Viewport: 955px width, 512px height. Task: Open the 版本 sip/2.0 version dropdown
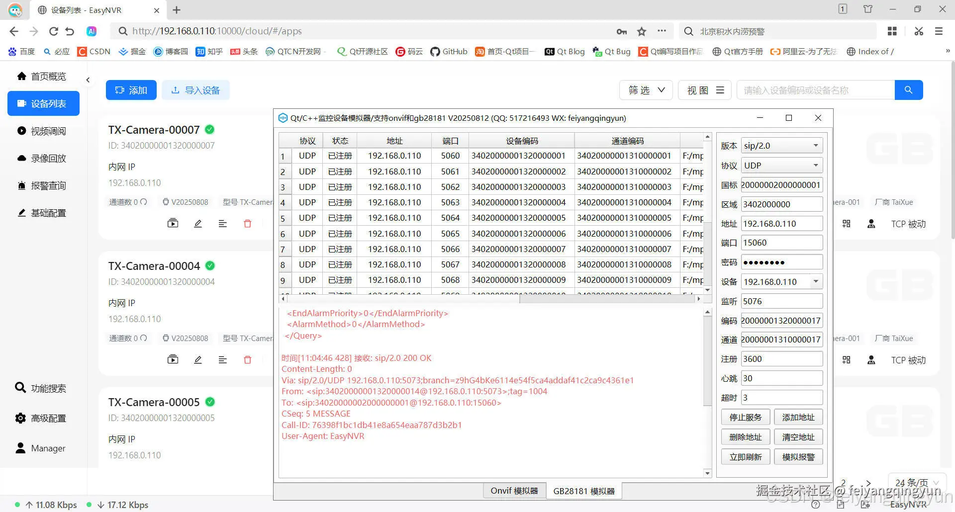click(x=781, y=146)
